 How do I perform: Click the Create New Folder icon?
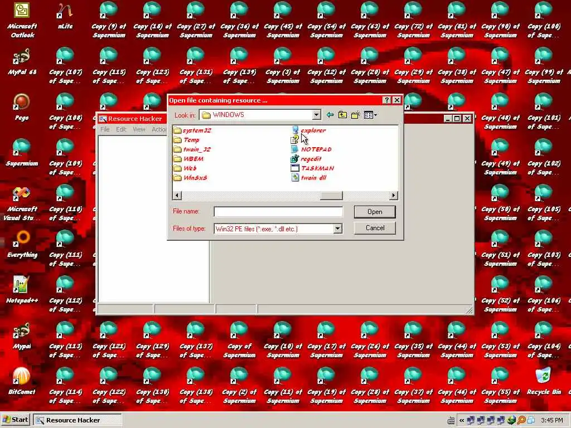(355, 115)
